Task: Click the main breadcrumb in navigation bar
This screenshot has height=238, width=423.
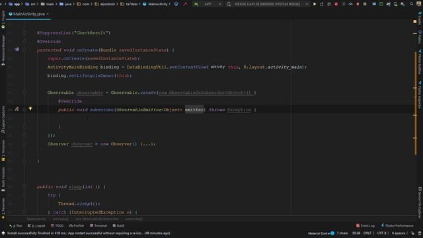Action: [48, 4]
